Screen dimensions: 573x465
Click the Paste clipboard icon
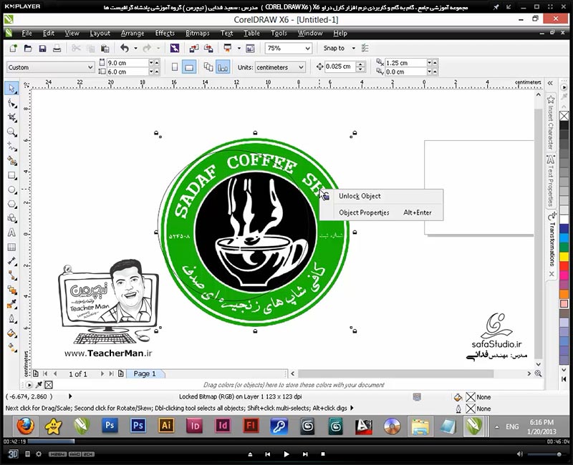click(x=105, y=48)
